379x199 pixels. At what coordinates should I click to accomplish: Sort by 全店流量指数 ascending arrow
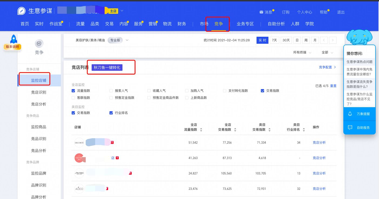point(201,128)
